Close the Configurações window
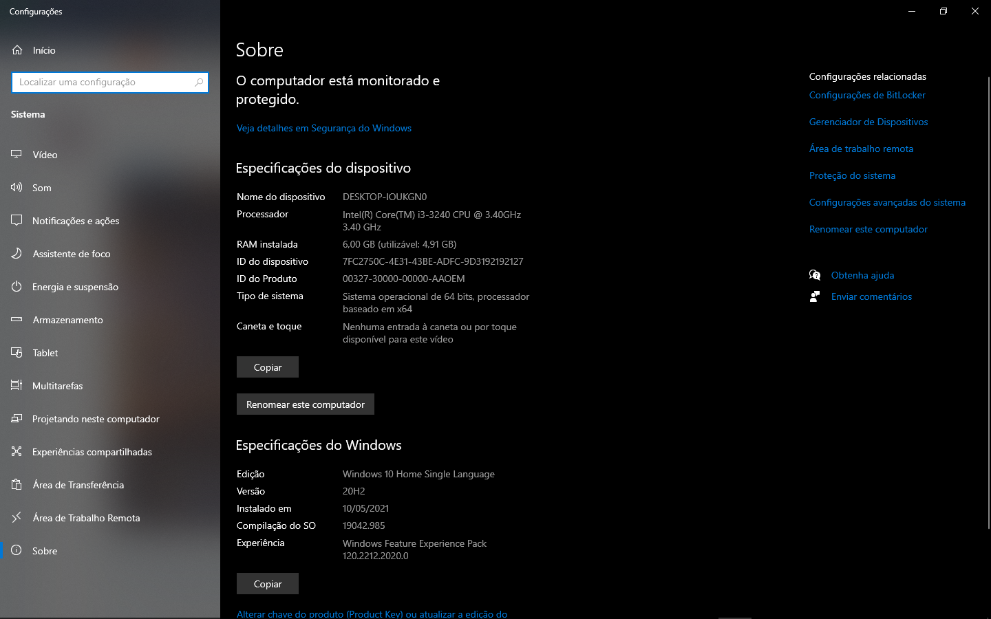This screenshot has height=619, width=991. point(975,11)
